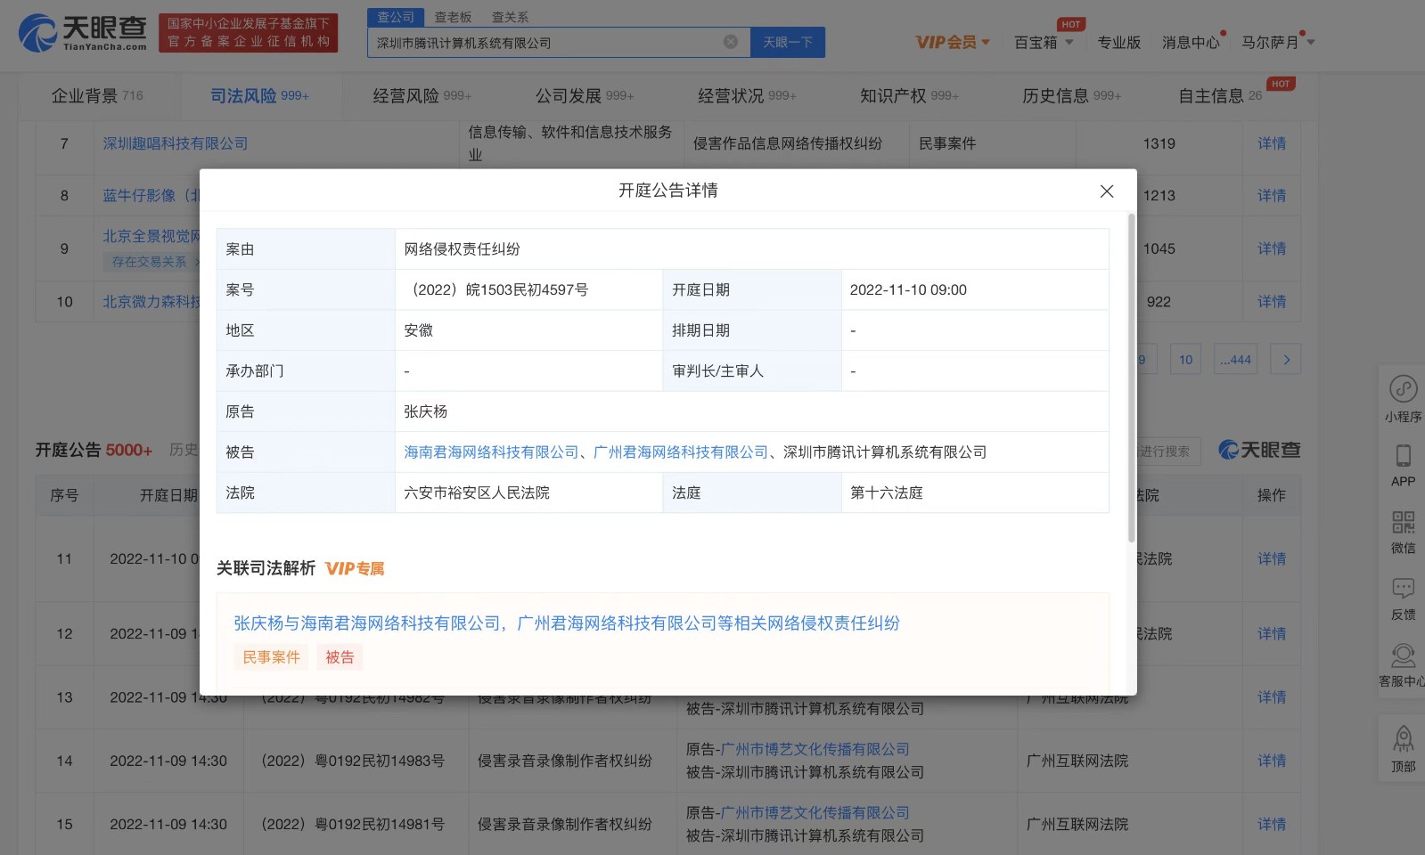Open the 客服中心 support icon
This screenshot has height=855, width=1425.
click(1403, 665)
